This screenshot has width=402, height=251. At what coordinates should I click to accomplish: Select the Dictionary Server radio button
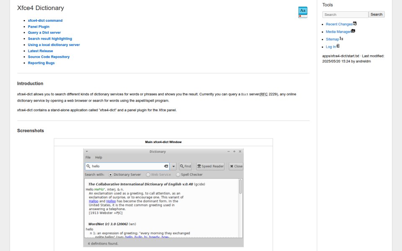pyautogui.click(x=111, y=175)
